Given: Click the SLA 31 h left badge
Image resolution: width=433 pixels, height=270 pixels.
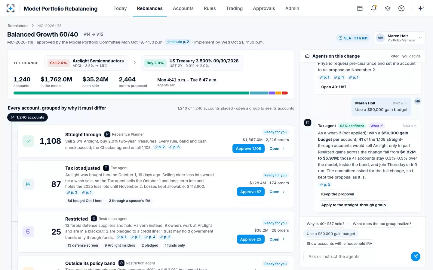Looking at the screenshot, I should pyautogui.click(x=353, y=38).
